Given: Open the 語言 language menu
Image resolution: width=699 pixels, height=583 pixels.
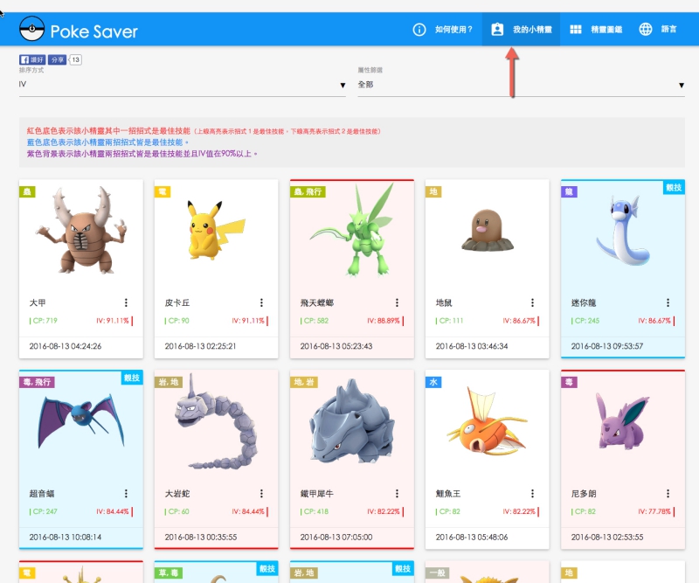Looking at the screenshot, I should point(659,30).
